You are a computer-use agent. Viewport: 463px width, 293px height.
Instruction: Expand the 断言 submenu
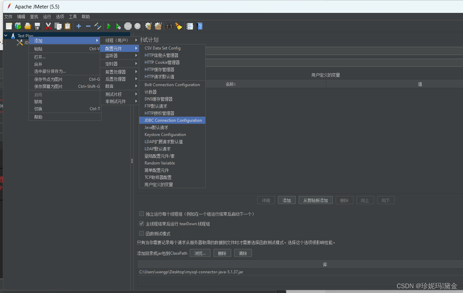click(119, 86)
